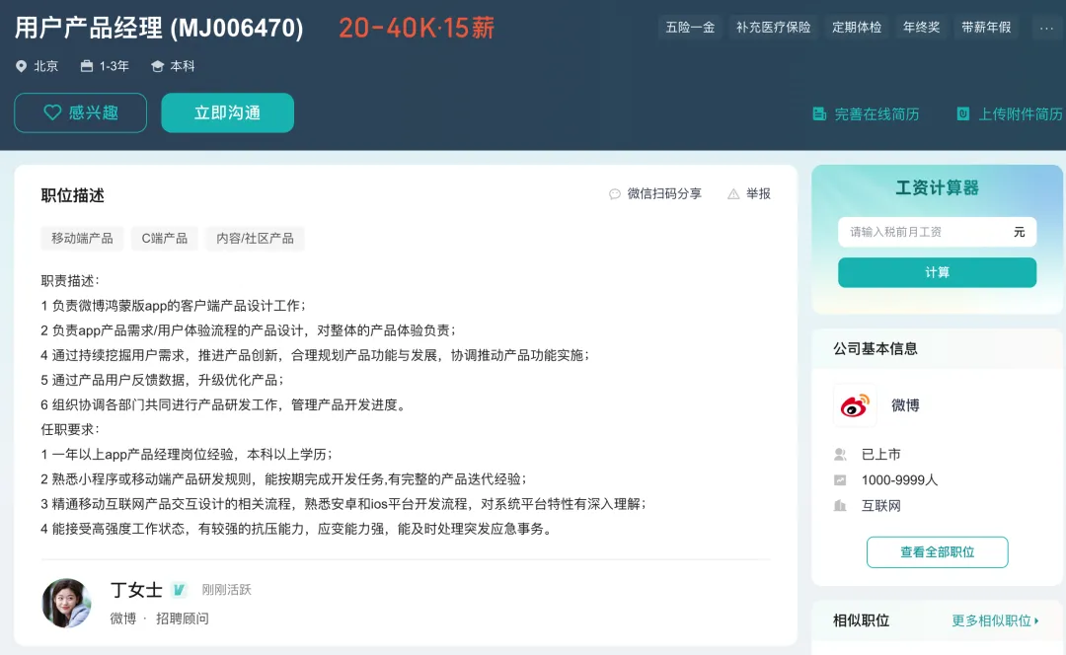The width and height of the screenshot is (1066, 655).
Task: Click the job title 用户产品经理 (MJ006470)
Action: click(159, 28)
